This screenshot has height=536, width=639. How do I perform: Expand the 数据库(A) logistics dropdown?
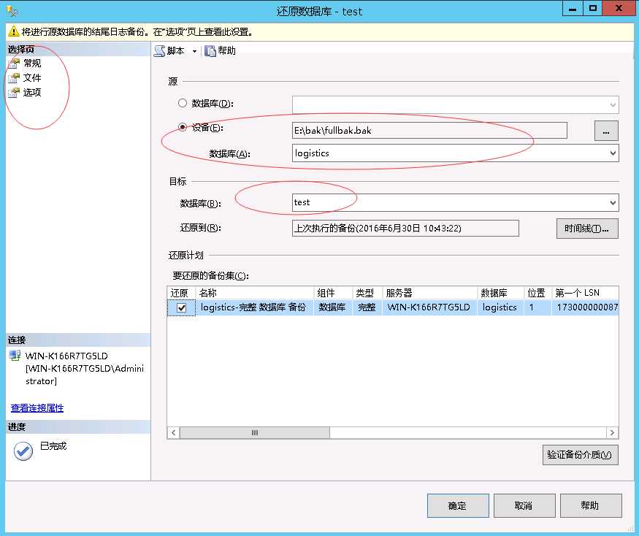613,153
